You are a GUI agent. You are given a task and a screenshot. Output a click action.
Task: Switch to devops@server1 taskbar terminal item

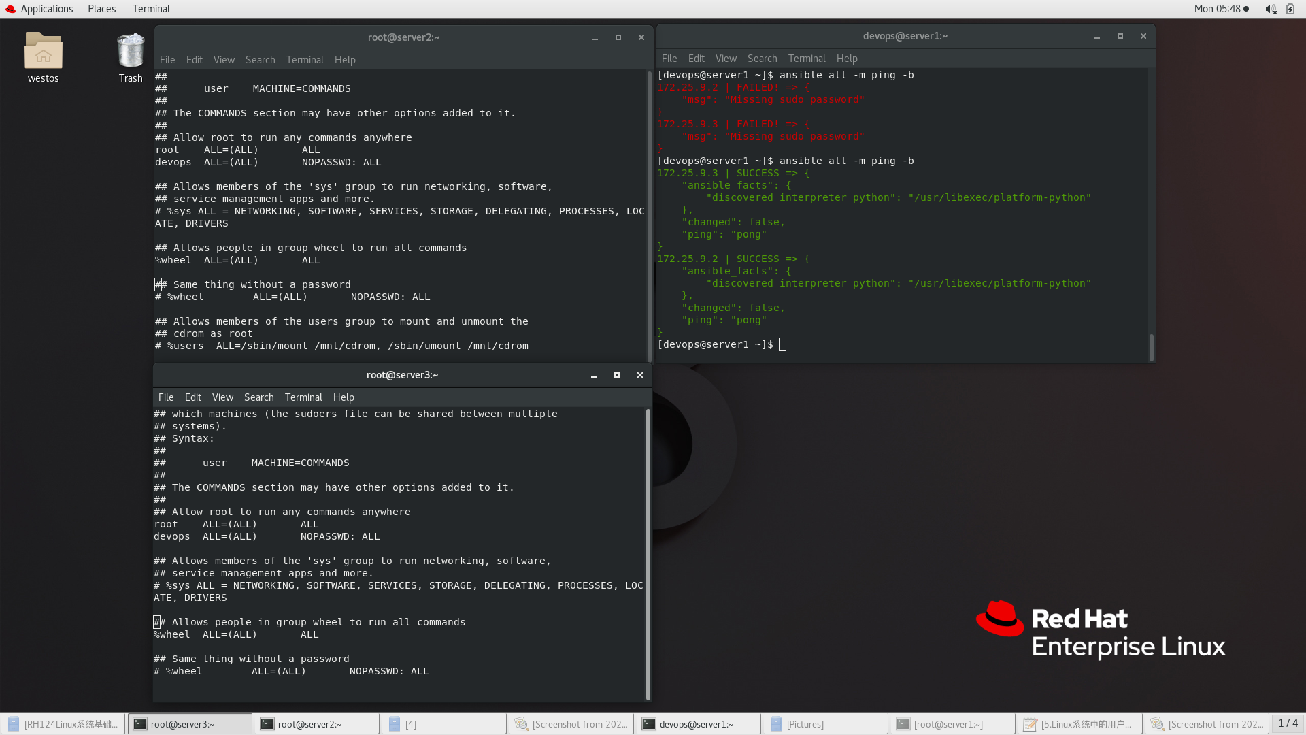(x=697, y=724)
